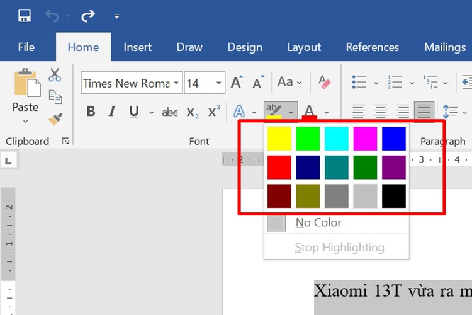Screen dimensions: 472x315
Task: Toggle Subscript formatting
Action: (193, 113)
